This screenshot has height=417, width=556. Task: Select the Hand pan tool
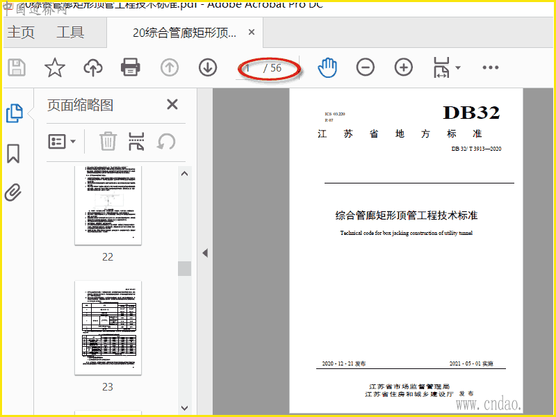point(327,67)
